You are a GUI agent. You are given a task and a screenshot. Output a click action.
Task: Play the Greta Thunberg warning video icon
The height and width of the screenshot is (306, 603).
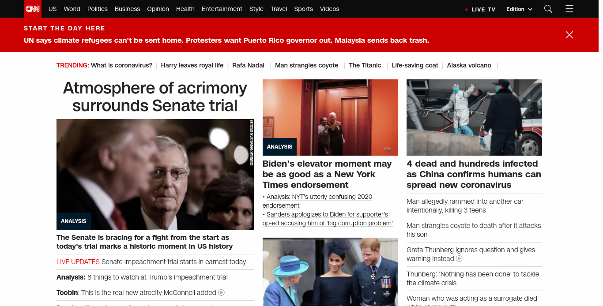pos(459,259)
